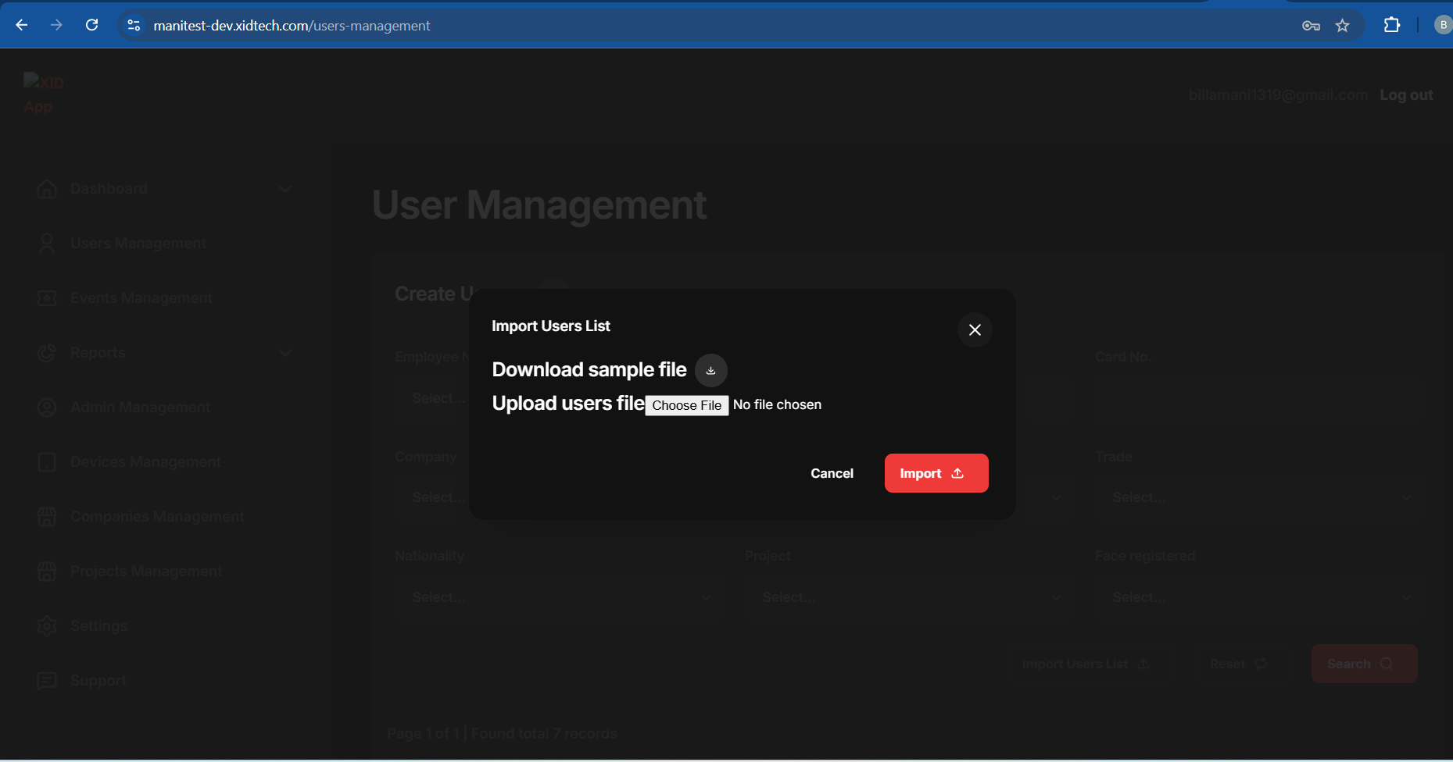The width and height of the screenshot is (1453, 762).
Task: Expand the Reports sidebar chevron
Action: [285, 353]
